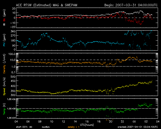Click the "18" hour label on time axis
This screenshot has height=129, width=161.
pyautogui.click(x=99, y=122)
